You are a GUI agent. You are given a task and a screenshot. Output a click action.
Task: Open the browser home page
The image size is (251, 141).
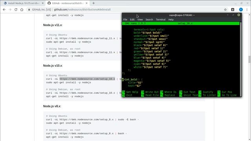click(x=22, y=9)
